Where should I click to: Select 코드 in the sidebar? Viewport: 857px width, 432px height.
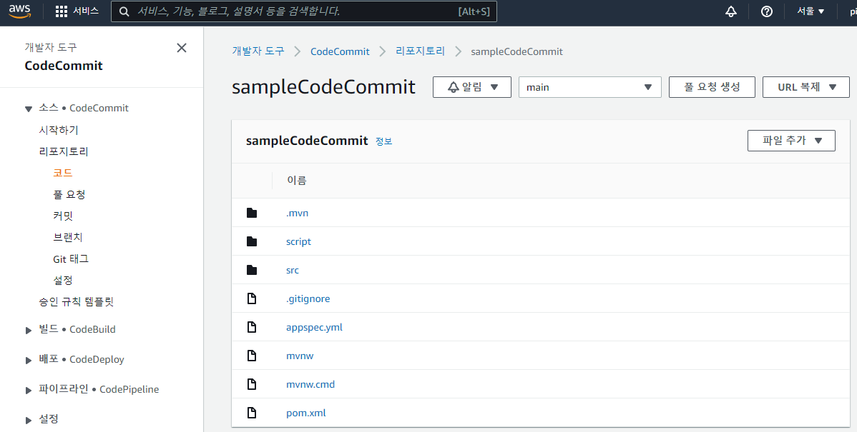(62, 172)
